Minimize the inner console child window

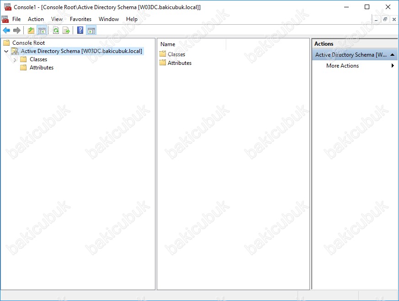coord(376,19)
